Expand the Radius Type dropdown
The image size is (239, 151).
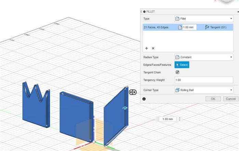tap(204, 57)
